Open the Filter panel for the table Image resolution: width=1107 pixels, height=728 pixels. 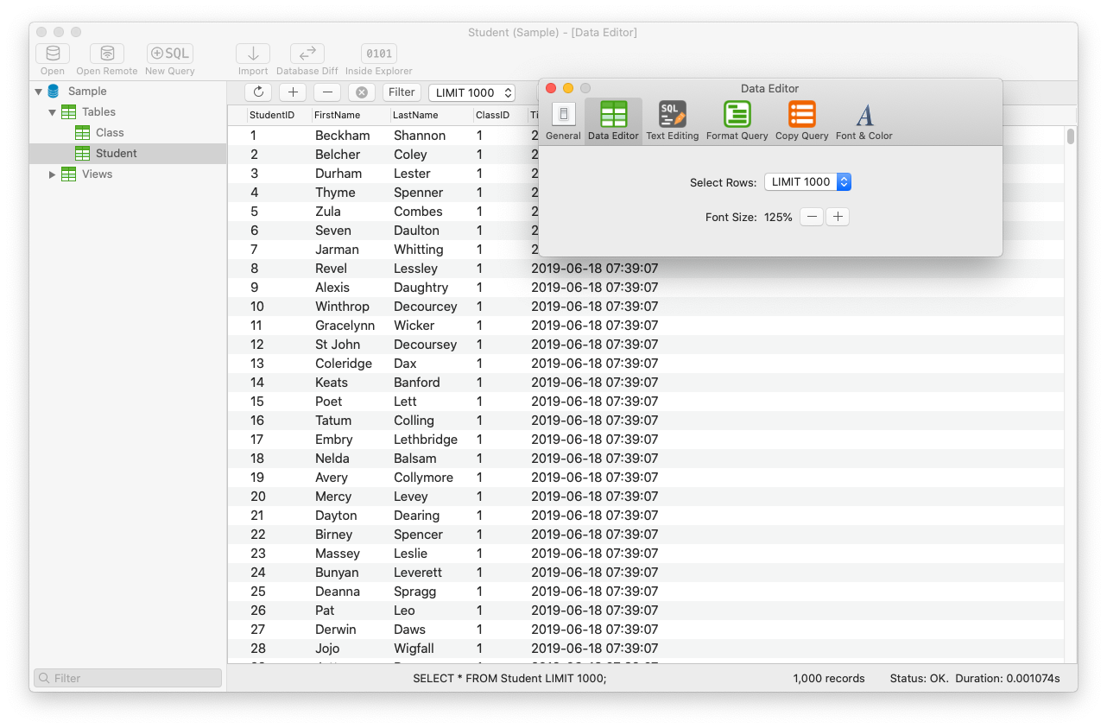click(401, 92)
